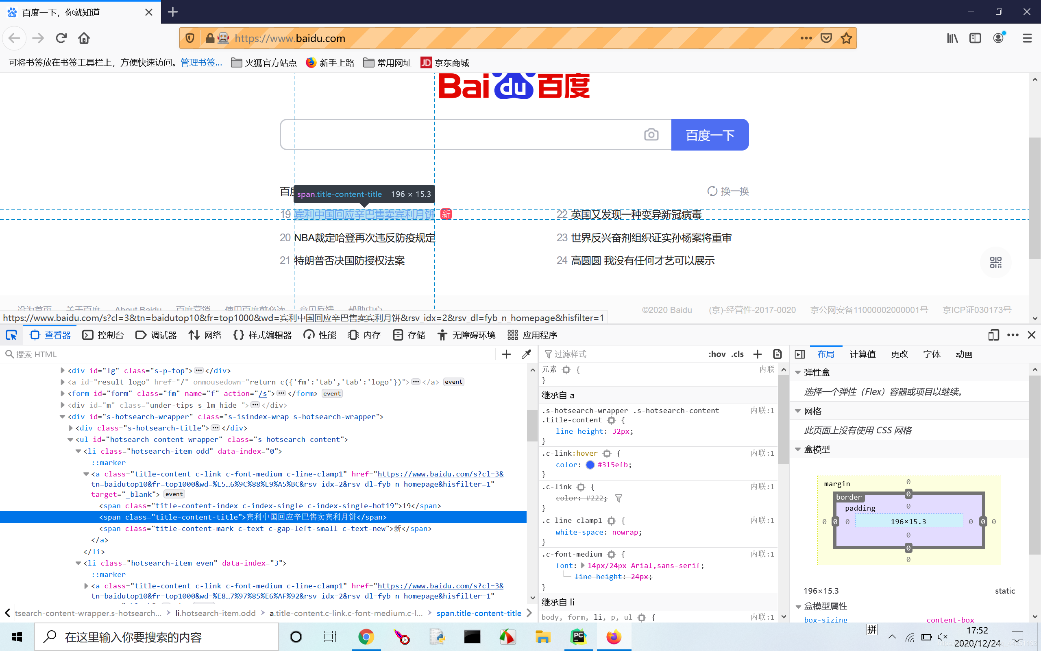1041x651 pixels.
Task: Open the 京东商城 bookmark
Action: point(445,63)
